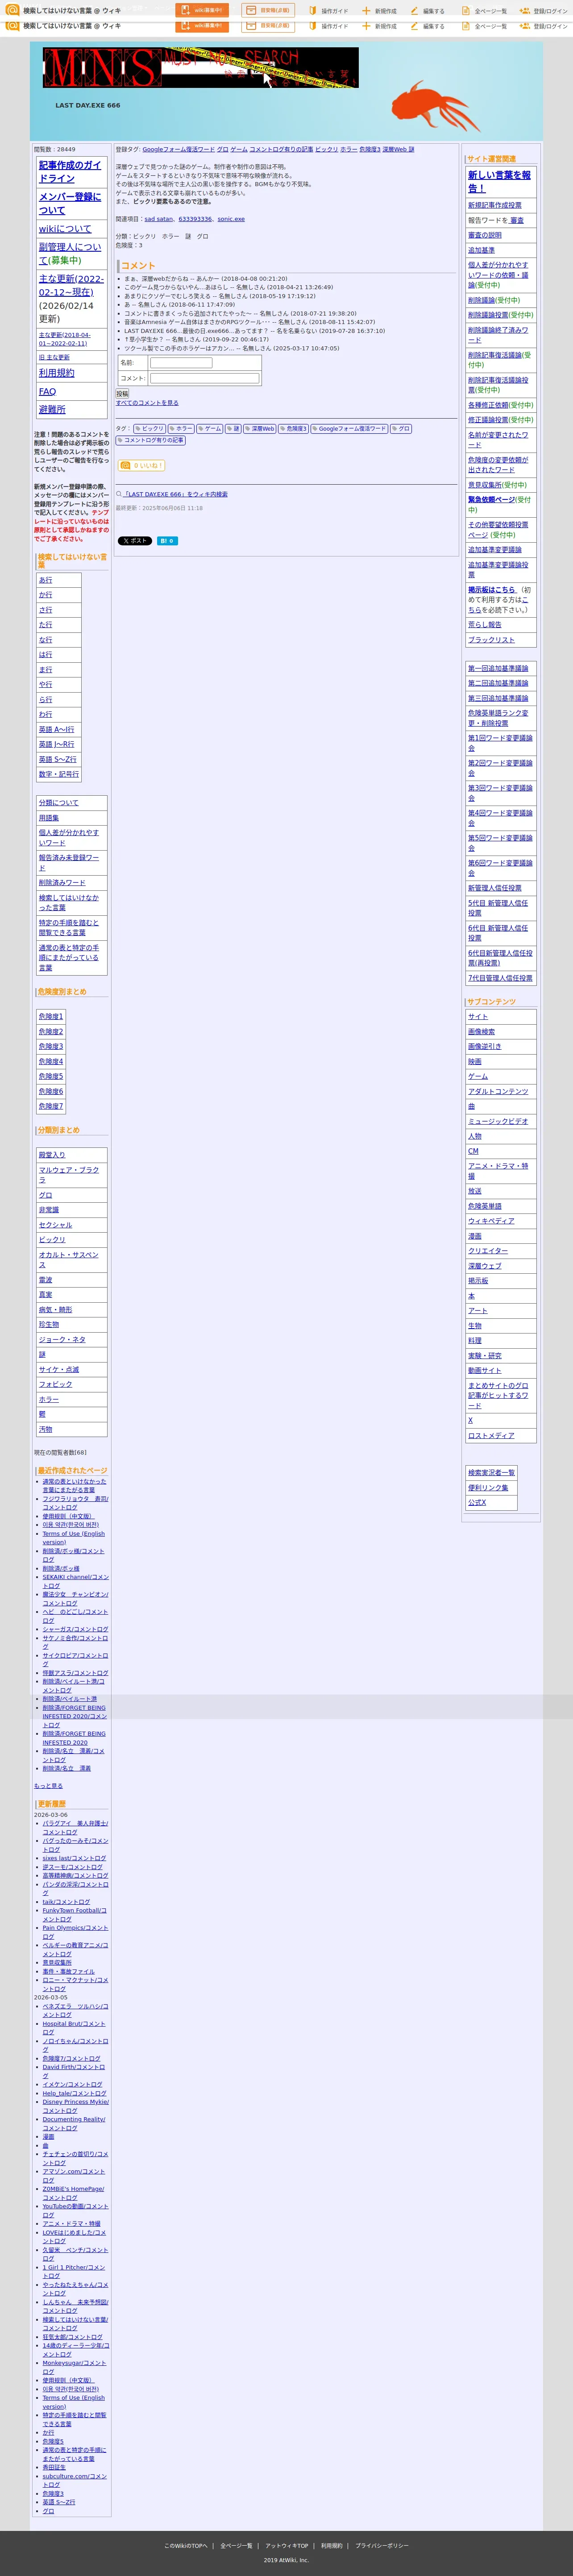Open 新規記事作成投票 link
The width and height of the screenshot is (573, 2576).
click(495, 205)
